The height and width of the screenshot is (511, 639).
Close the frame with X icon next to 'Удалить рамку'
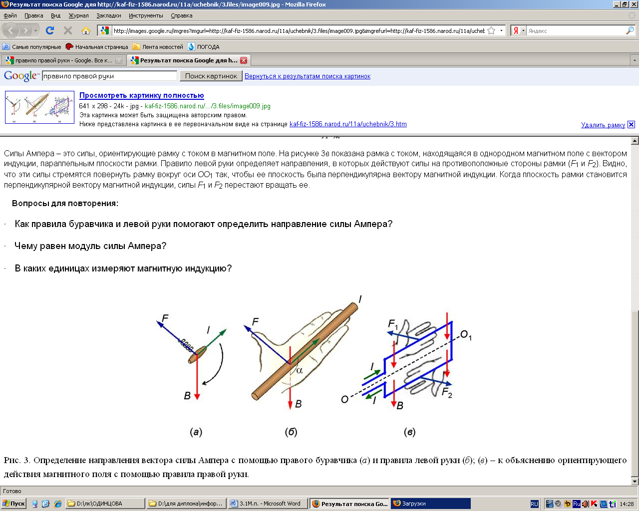click(x=631, y=124)
